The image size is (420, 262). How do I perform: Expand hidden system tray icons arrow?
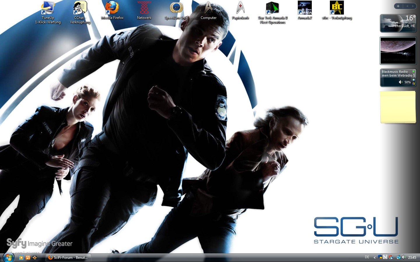point(374,257)
